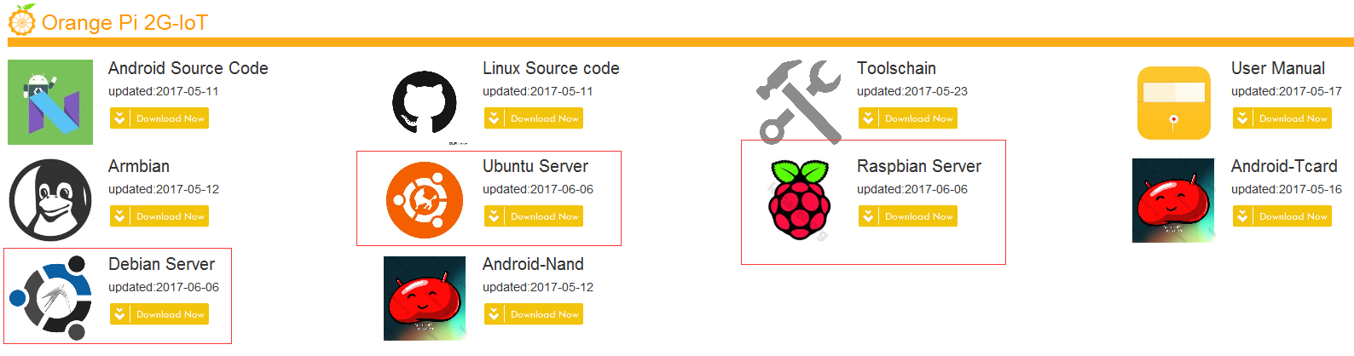Open the Ubuntu Server title
Viewport: 1354px width, 356px height.
(x=535, y=166)
